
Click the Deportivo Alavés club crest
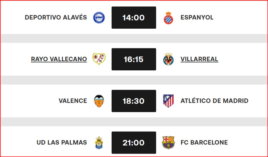coord(99,18)
